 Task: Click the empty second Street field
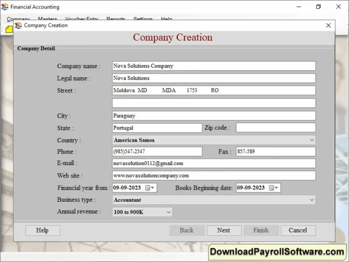(214, 103)
